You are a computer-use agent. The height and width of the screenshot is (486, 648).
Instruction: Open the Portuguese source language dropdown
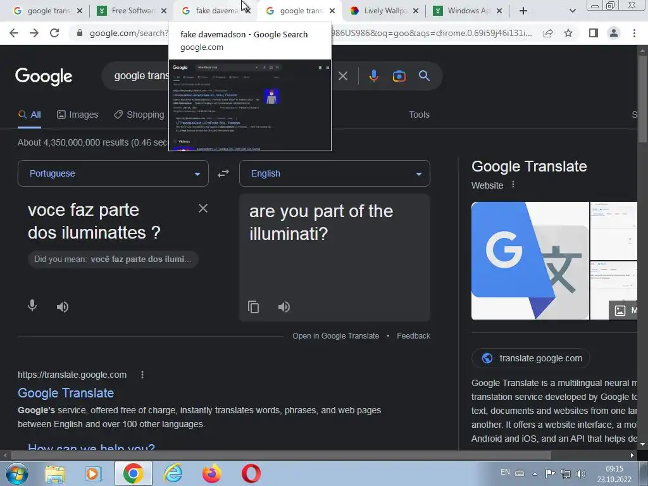(113, 173)
